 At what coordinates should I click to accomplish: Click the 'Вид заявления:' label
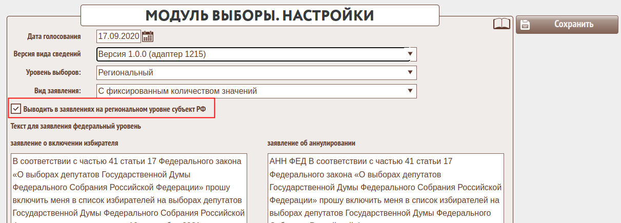[x=58, y=91]
